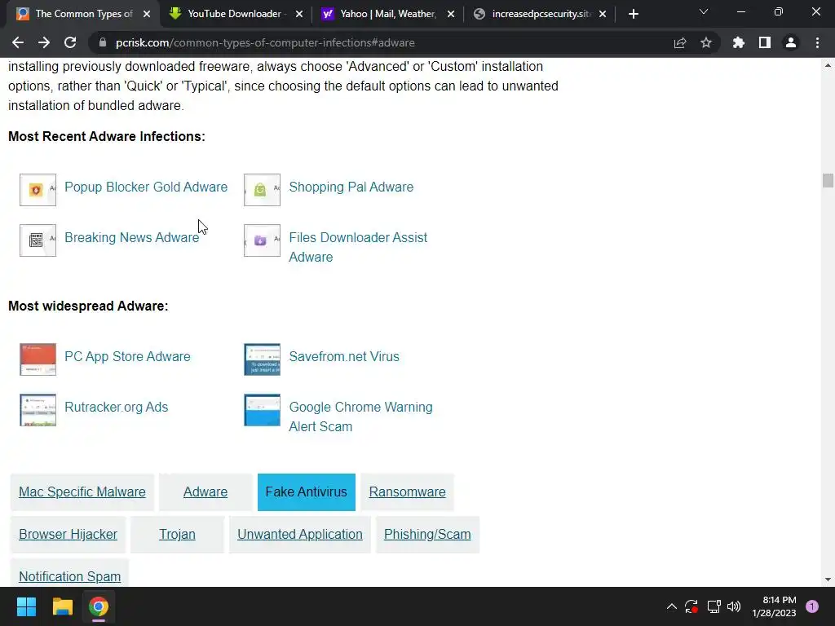Open a new tab with the plus button

633,15
